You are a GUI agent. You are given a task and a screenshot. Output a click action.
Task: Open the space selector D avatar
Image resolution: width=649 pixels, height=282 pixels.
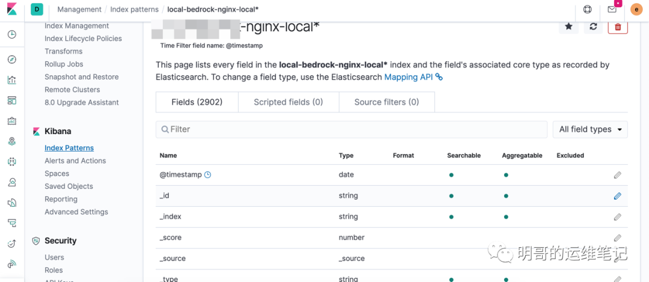pyautogui.click(x=37, y=9)
